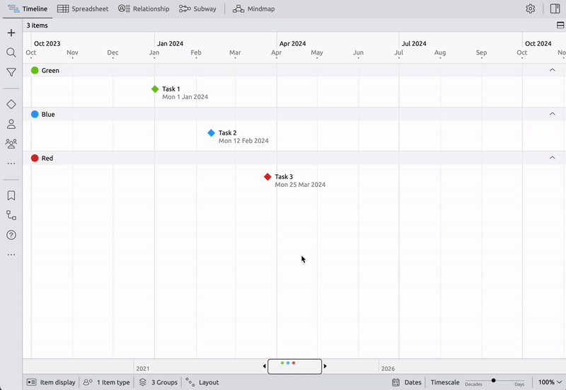Toggle the side panel icon at top right

[x=555, y=8]
